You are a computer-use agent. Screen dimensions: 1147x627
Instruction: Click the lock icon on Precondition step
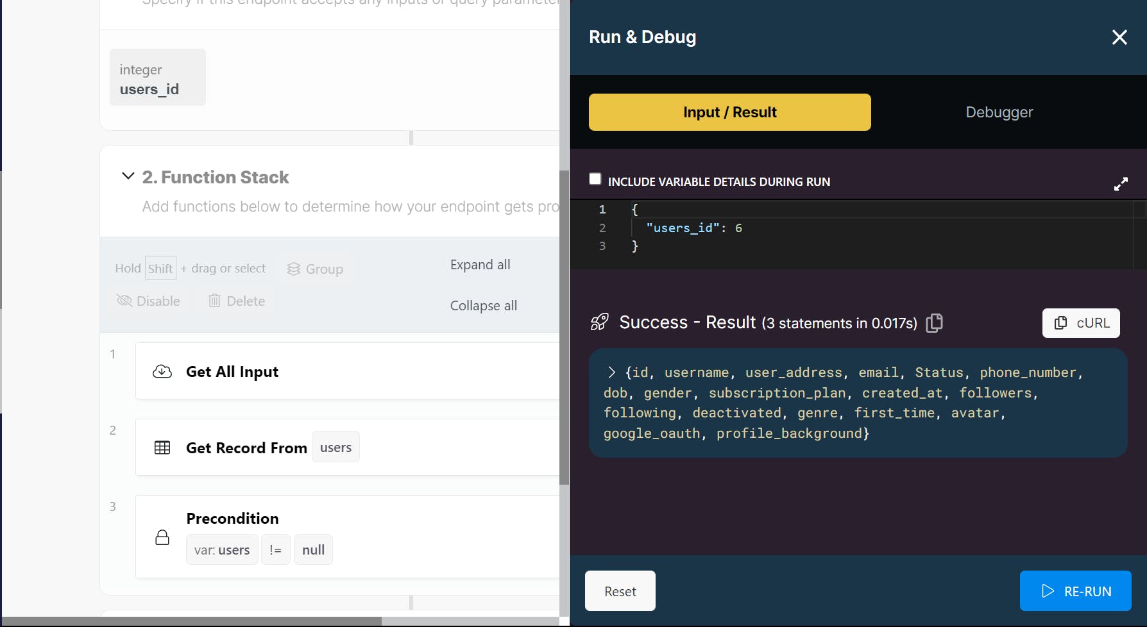162,537
